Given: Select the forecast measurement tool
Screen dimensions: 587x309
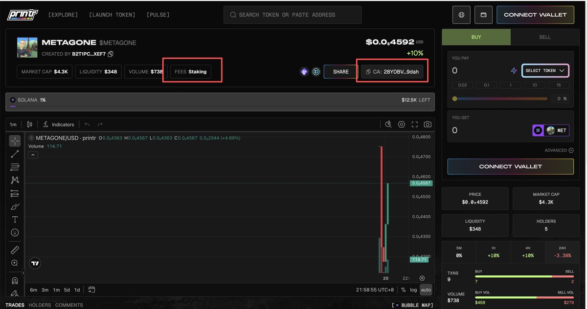Looking at the screenshot, I should click(x=15, y=193).
